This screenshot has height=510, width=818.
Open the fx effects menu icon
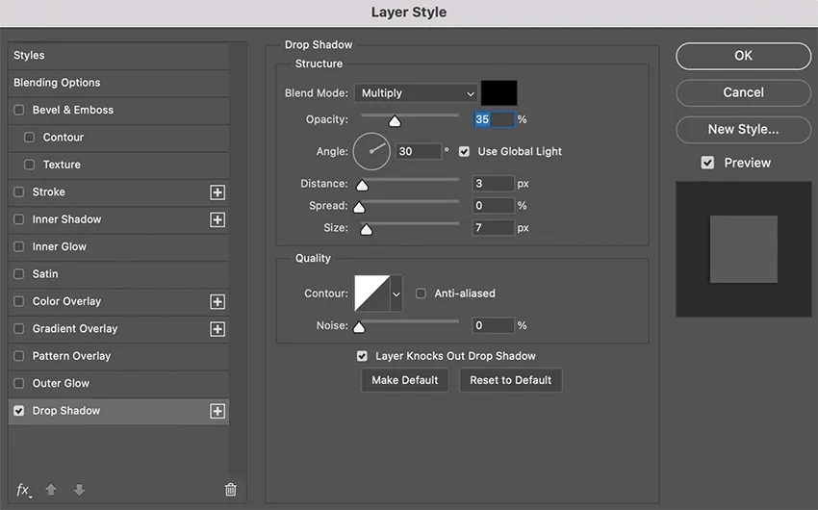point(24,490)
